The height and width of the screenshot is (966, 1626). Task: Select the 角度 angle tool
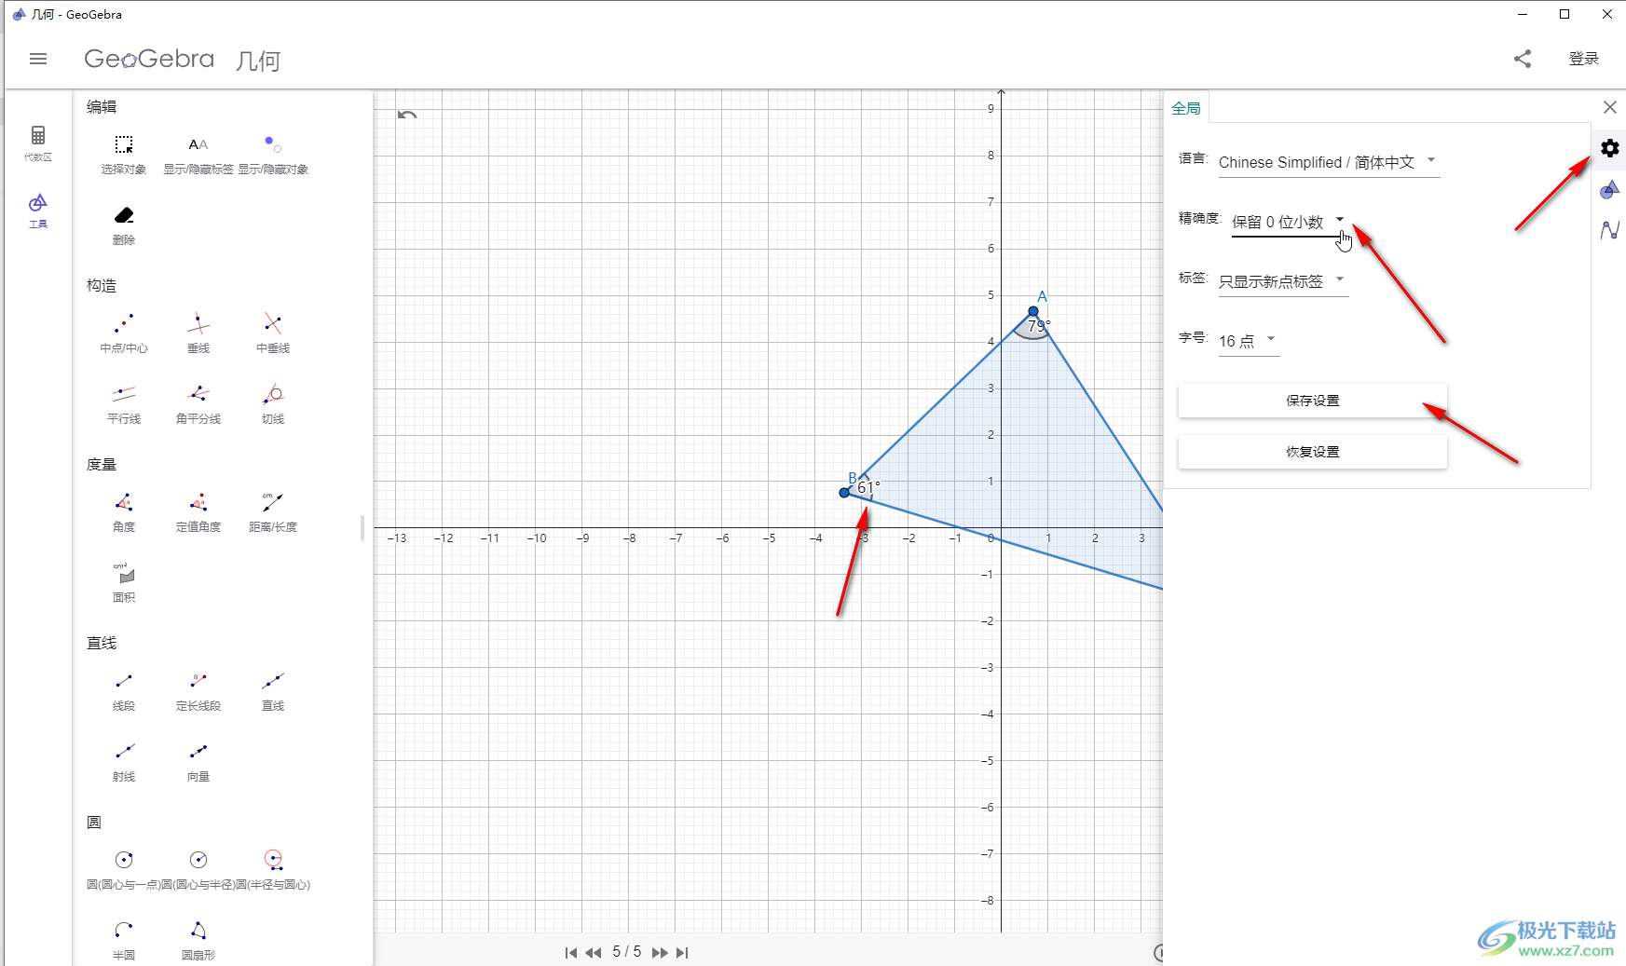click(124, 512)
